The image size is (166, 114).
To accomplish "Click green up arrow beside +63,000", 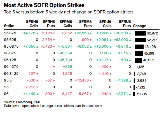I will point(130,40).
